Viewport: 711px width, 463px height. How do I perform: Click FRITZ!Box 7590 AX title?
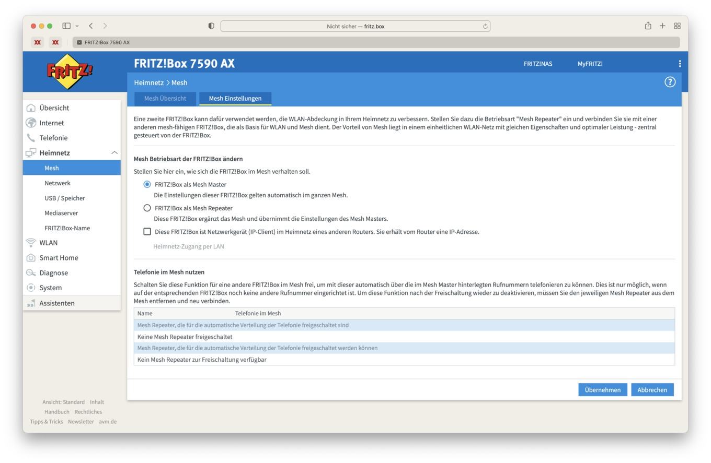pos(184,64)
